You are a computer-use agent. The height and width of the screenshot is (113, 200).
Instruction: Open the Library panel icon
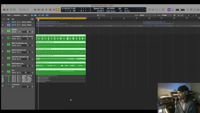pyautogui.click(x=4, y=10)
